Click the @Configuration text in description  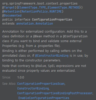pyautogui.click(x=75, y=36)
